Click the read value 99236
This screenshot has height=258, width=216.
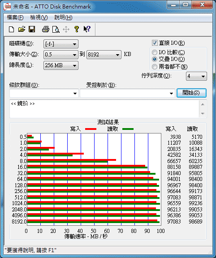[195, 203]
